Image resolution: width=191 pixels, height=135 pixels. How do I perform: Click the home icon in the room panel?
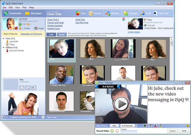pyautogui.click(x=123, y=19)
